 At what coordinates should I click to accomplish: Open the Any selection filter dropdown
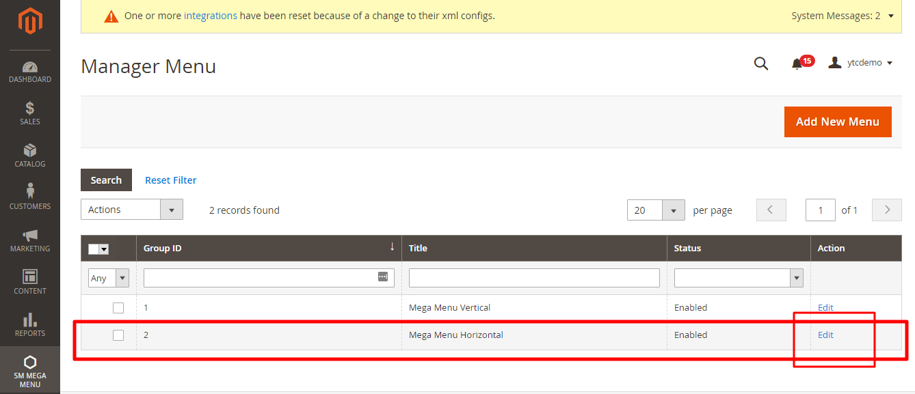tap(109, 278)
